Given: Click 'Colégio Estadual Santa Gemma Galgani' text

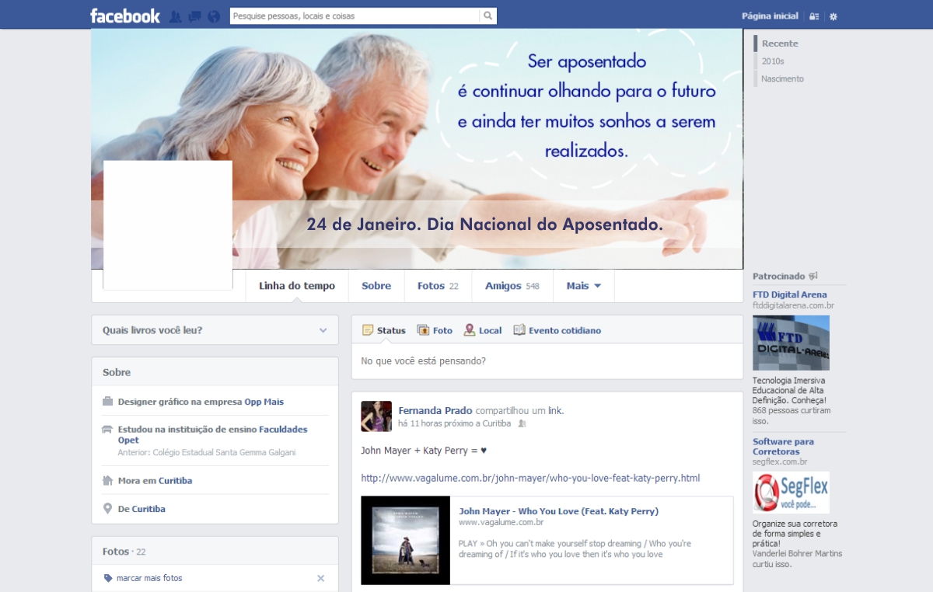Looking at the screenshot, I should coord(224,452).
